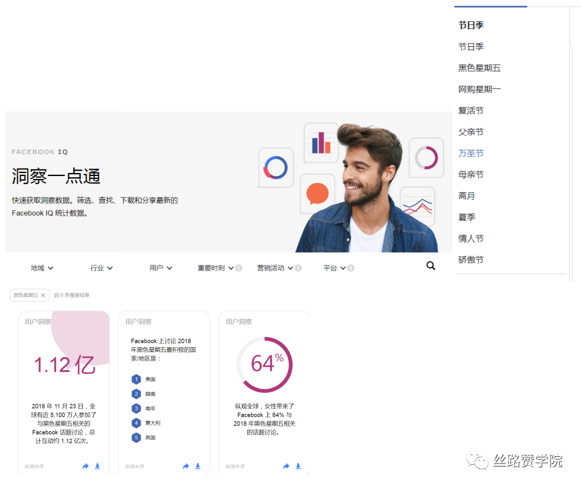Select 骄傲节 from the list
Image resolution: width=581 pixels, height=486 pixels.
tap(471, 259)
